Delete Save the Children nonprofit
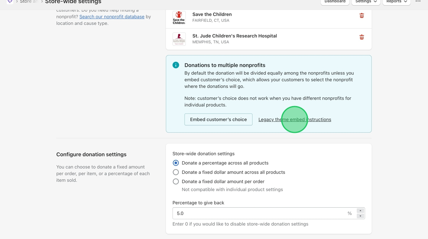Viewport: 428px width, 239px height. coord(362,16)
